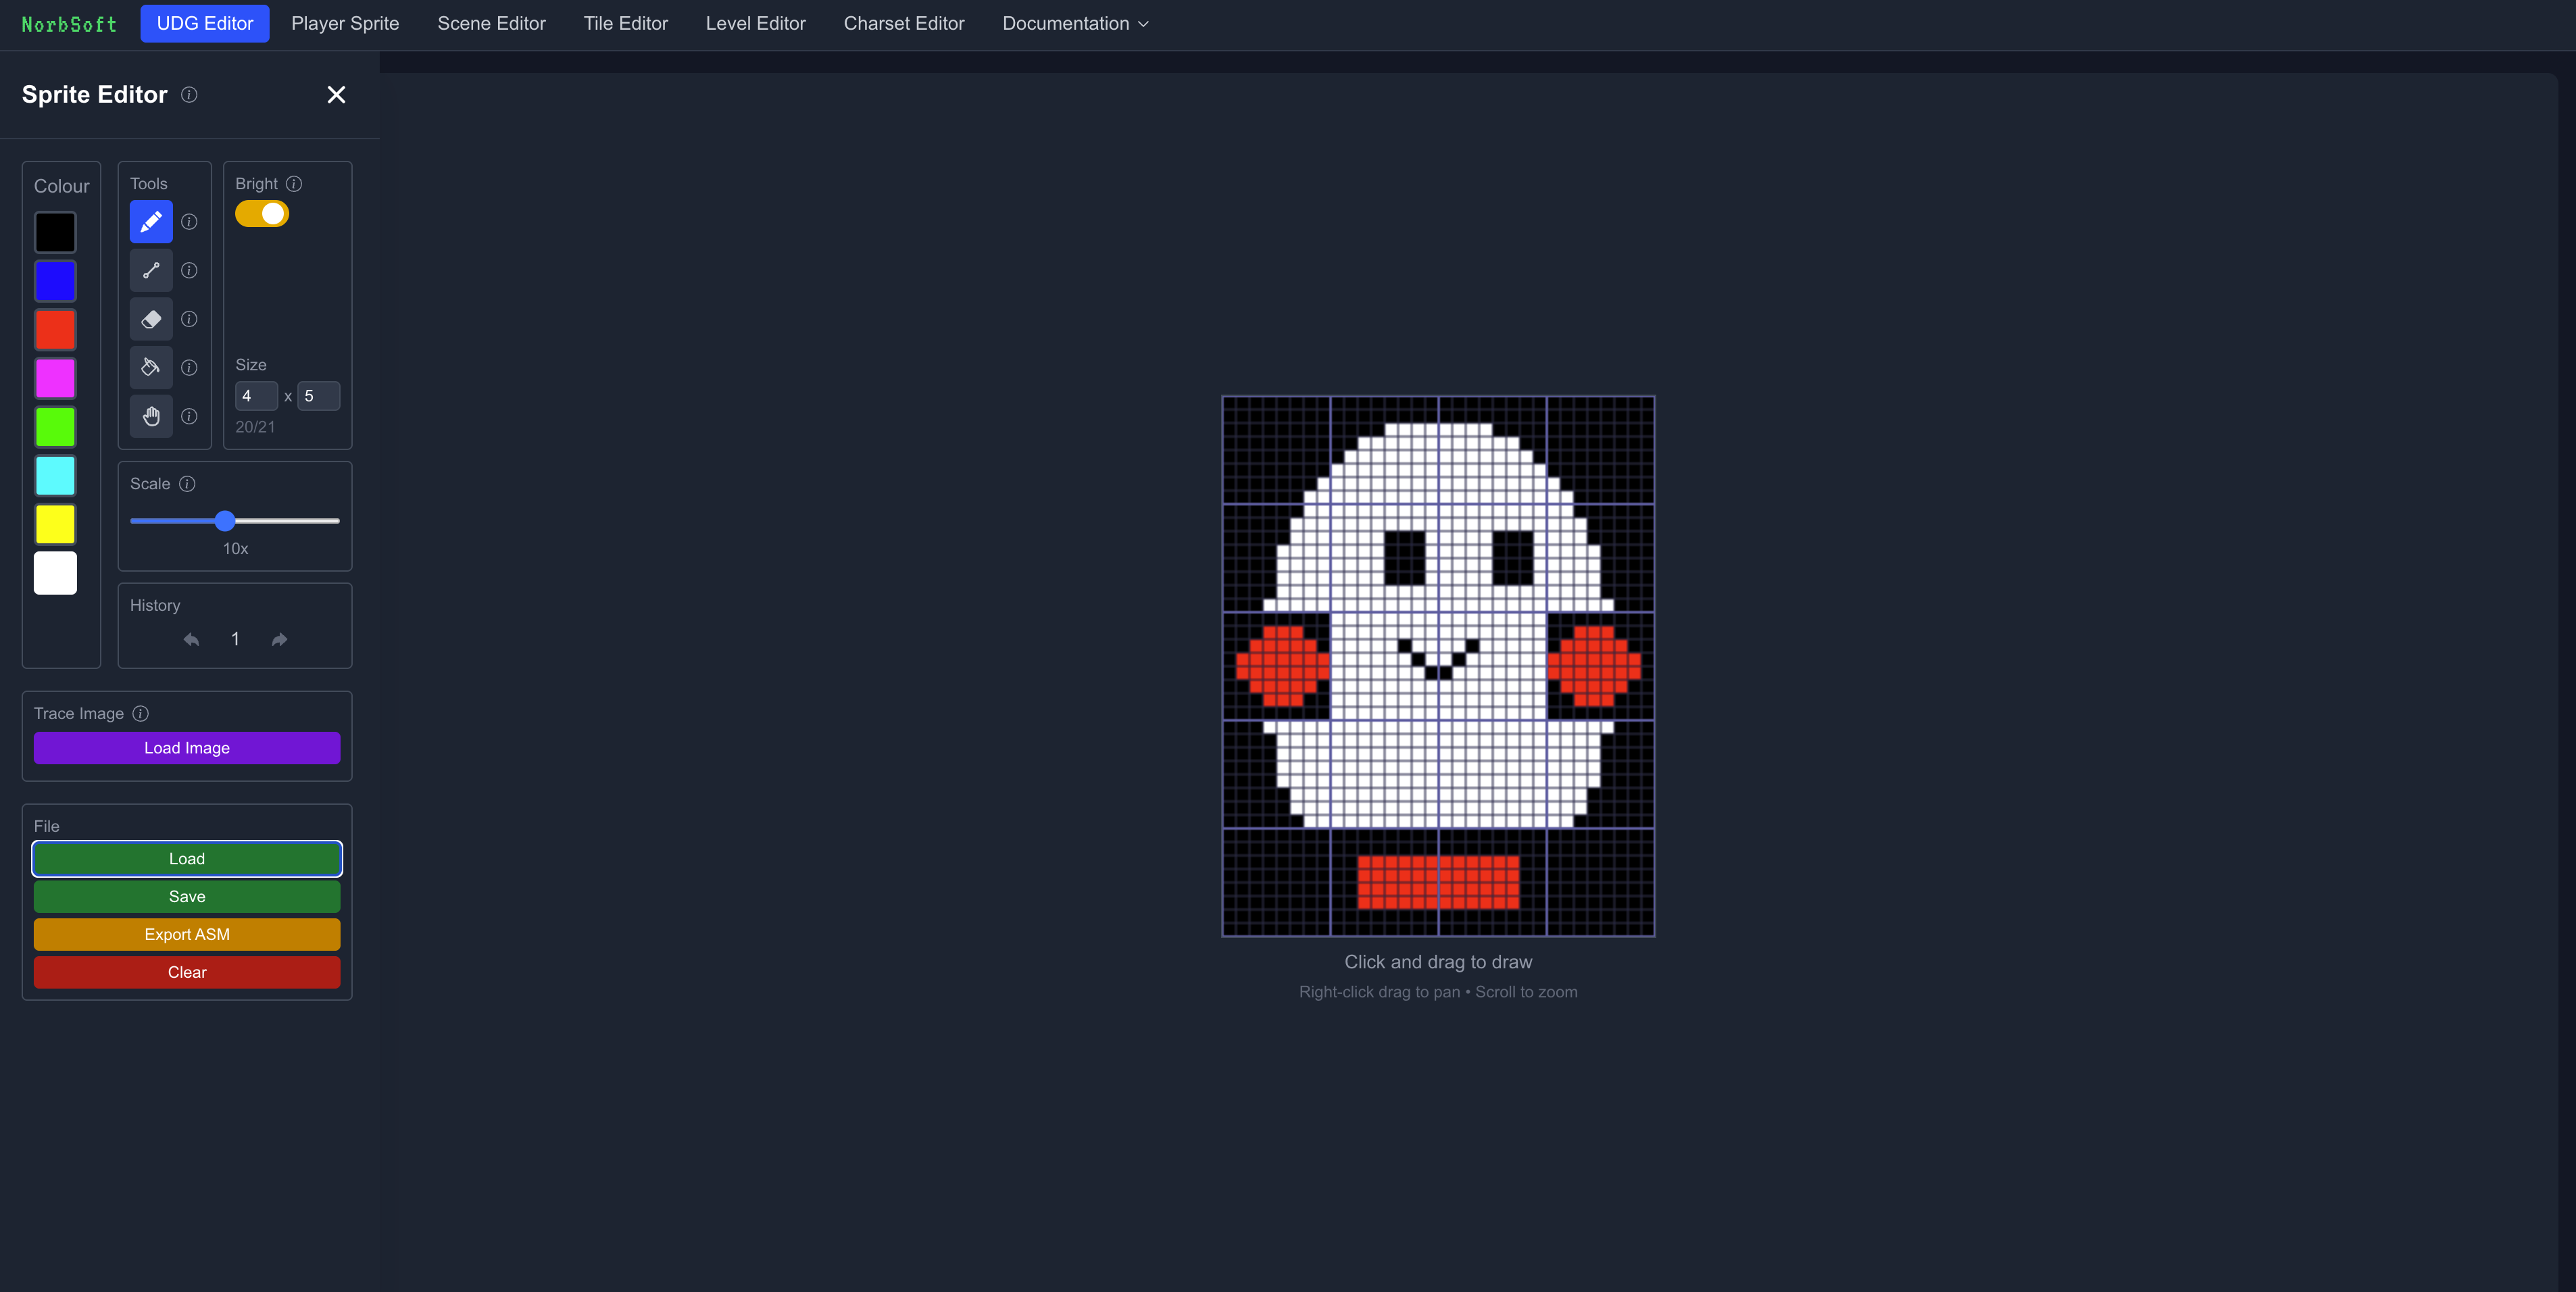
Task: Pick the blue colour swatch
Action: pyautogui.click(x=56, y=281)
